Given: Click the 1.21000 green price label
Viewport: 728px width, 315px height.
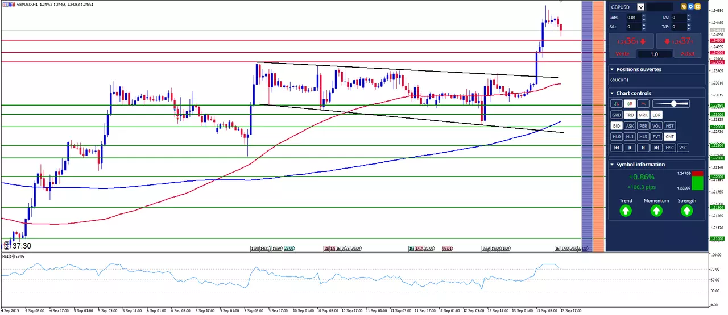Looking at the screenshot, I should click(x=717, y=239).
